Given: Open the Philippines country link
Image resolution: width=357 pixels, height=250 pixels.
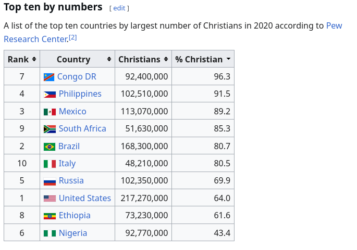Looking at the screenshot, I should tap(80, 94).
